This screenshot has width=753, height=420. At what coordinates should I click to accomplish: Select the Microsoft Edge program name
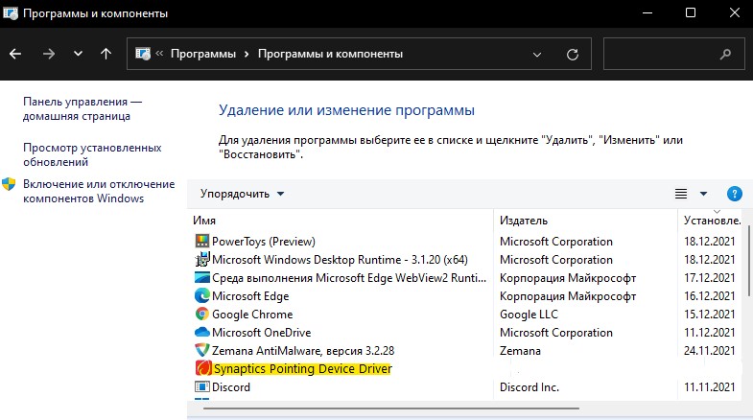tap(250, 296)
